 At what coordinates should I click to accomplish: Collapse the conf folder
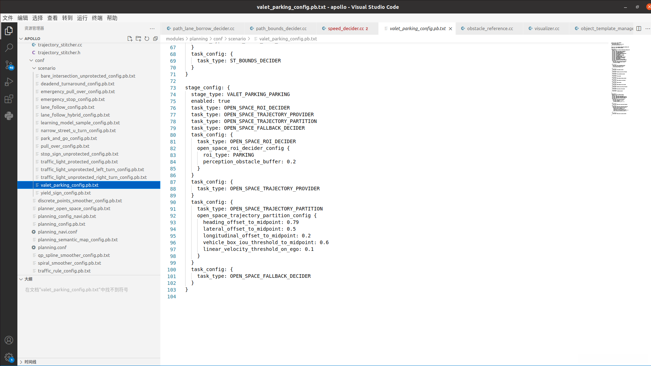point(39,60)
